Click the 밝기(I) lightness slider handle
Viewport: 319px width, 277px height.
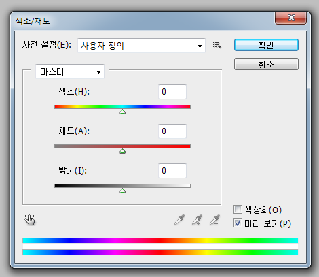[122, 191]
